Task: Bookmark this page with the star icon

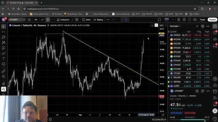Action: (195, 9)
